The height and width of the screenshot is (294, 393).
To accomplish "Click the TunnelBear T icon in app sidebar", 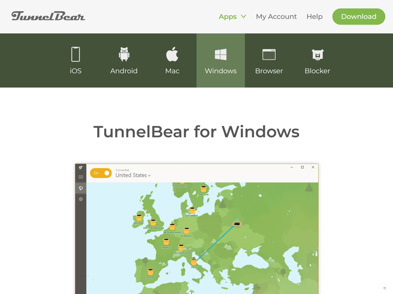I will (81, 168).
